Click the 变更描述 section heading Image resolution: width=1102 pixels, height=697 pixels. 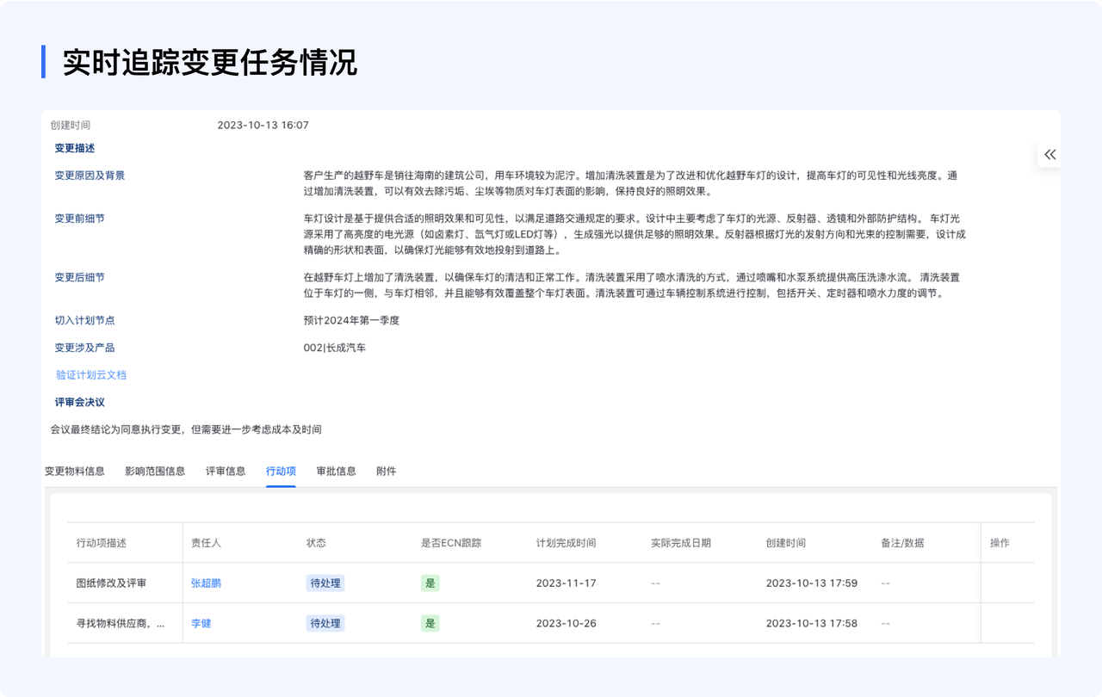coord(75,148)
